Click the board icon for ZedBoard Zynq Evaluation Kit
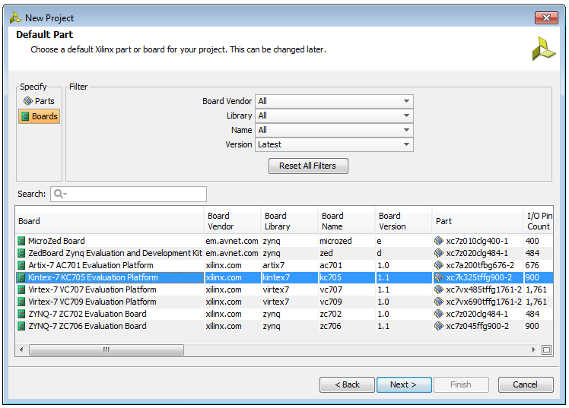 22,253
